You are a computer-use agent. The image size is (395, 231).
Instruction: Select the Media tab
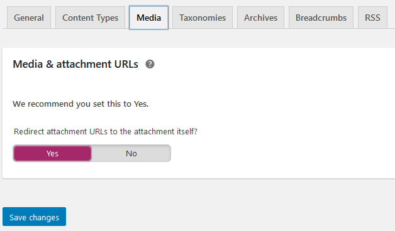(148, 18)
